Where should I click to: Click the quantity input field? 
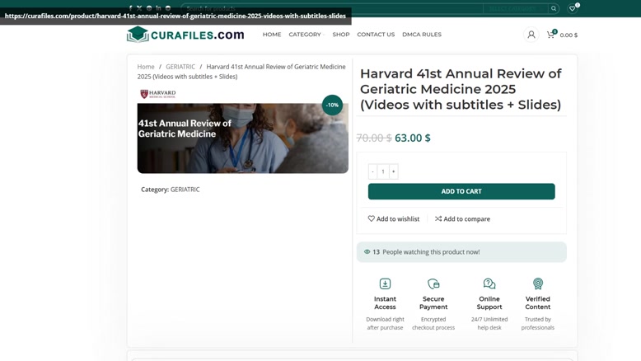pyautogui.click(x=383, y=171)
